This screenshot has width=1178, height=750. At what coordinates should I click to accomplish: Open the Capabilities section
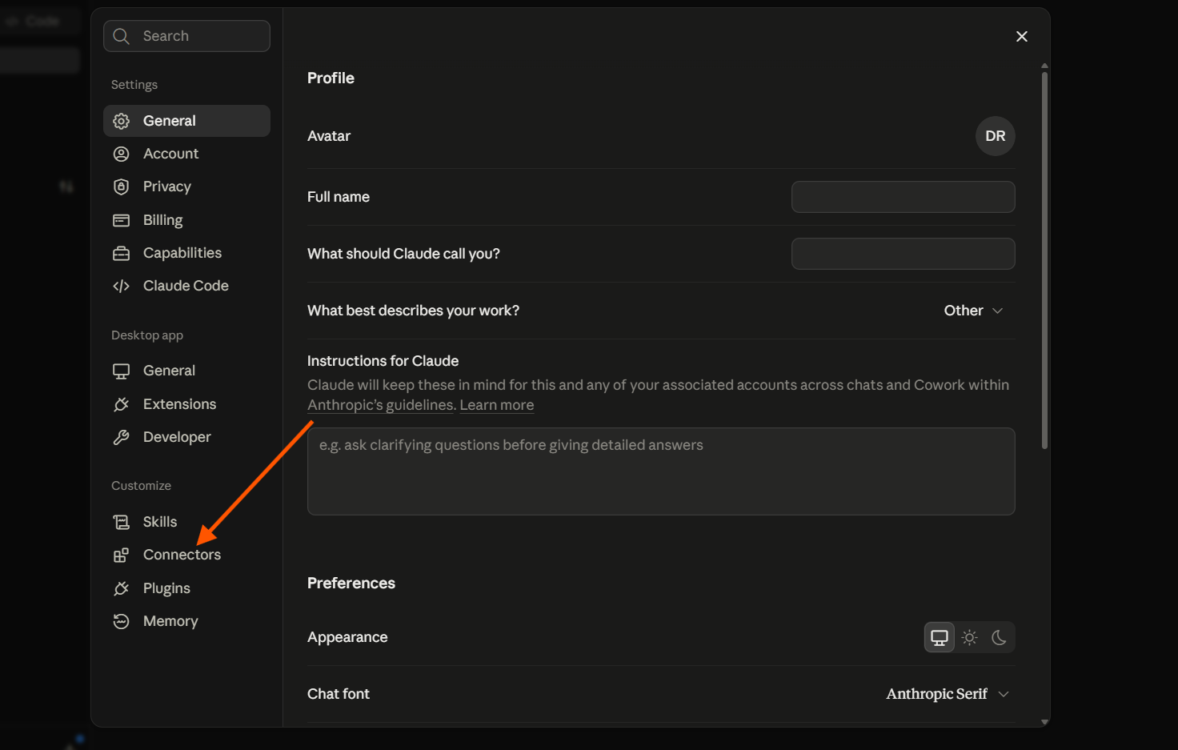[x=186, y=253]
